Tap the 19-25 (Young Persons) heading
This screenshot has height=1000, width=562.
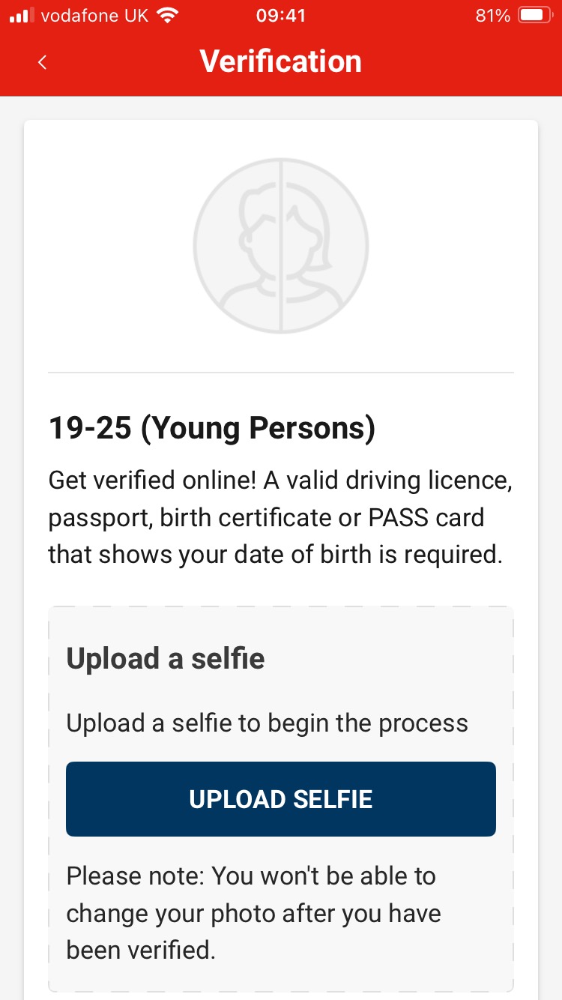coord(212,428)
